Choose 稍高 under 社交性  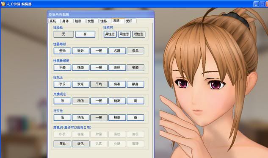117,117
